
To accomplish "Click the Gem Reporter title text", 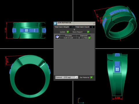I will pos(64,23).
